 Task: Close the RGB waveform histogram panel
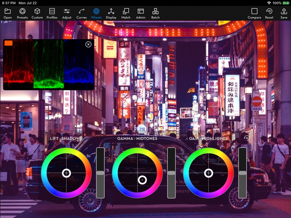pyautogui.click(x=88, y=44)
